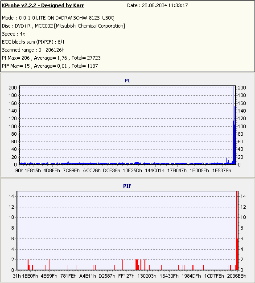Viewport: 255px width, 283px height.
Task: Click the Scanned range line
Action: 33,50
